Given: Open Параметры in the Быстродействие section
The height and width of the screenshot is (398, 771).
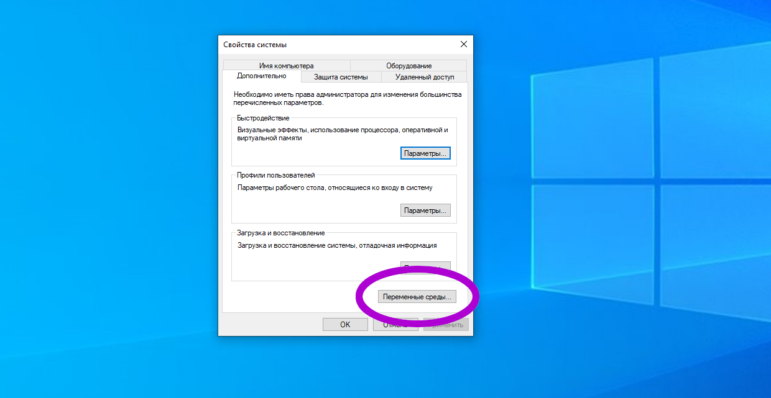Looking at the screenshot, I should (x=425, y=153).
